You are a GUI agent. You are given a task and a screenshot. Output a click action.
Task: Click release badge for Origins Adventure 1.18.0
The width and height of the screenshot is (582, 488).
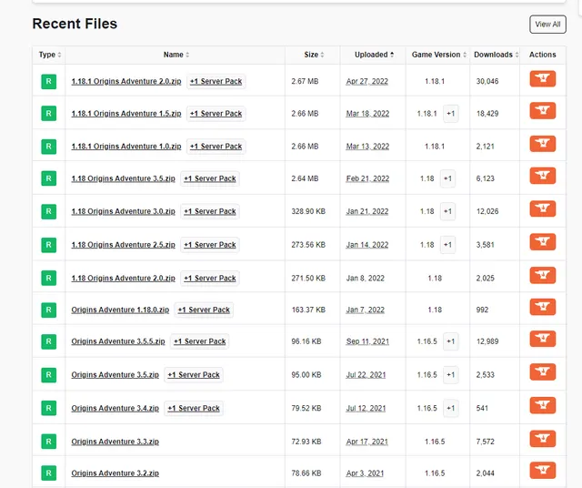(48, 310)
